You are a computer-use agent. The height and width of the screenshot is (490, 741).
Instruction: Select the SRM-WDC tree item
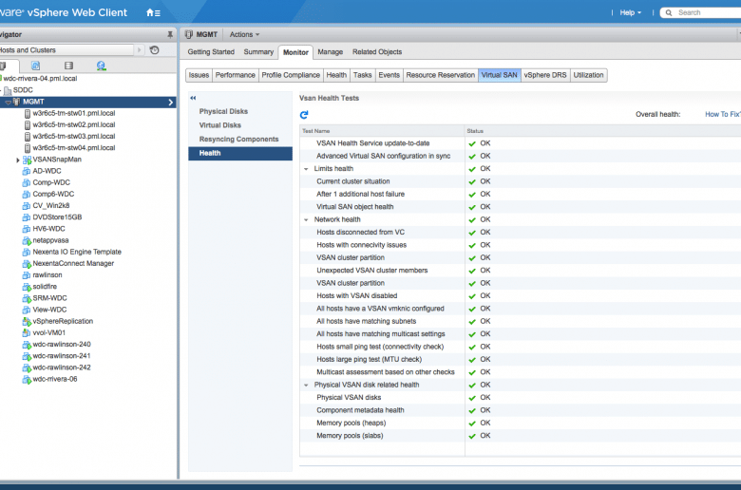click(x=49, y=298)
